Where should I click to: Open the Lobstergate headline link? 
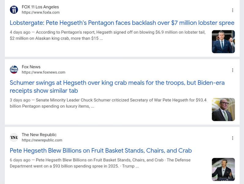(122, 23)
